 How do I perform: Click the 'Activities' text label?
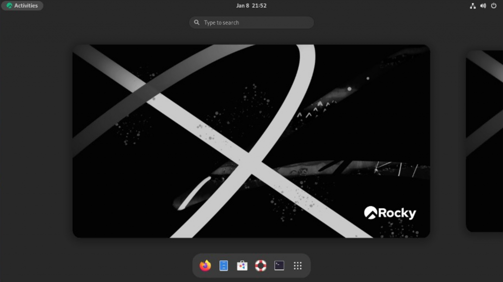(26, 6)
